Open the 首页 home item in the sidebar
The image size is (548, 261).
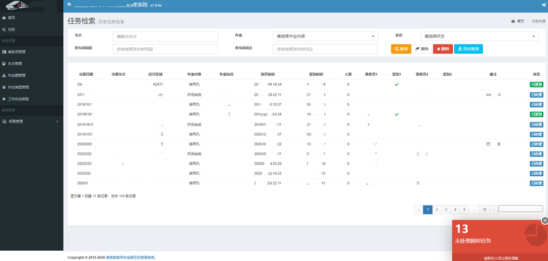(x=12, y=18)
